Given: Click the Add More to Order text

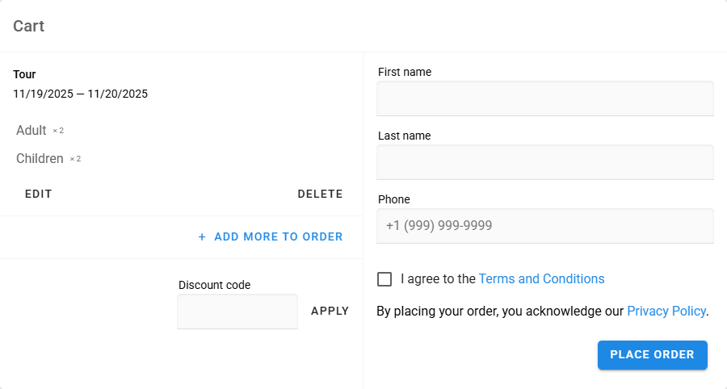Looking at the screenshot, I should [278, 237].
